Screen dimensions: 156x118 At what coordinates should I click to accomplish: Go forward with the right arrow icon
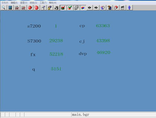(x=96, y=8)
